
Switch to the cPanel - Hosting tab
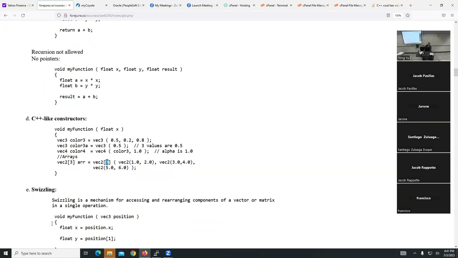point(239,5)
